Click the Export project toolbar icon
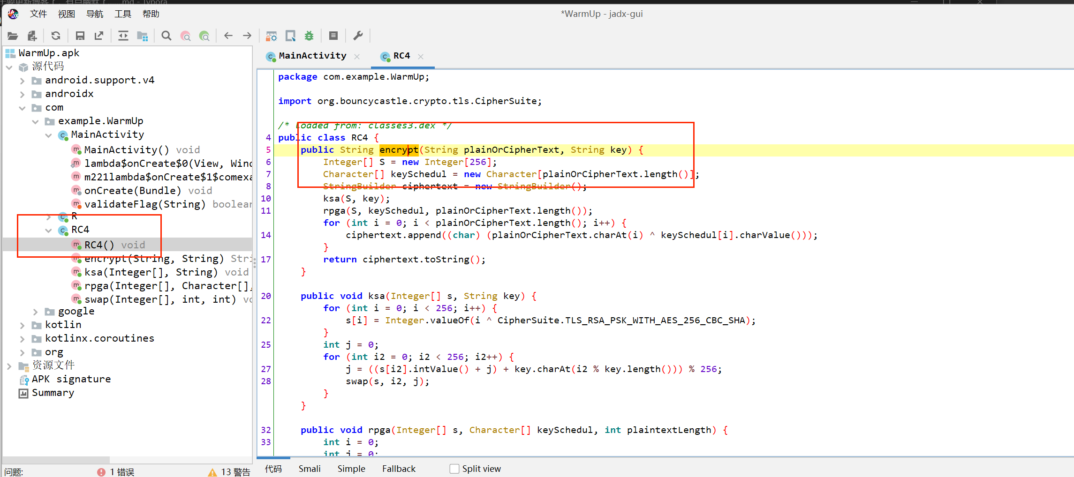This screenshot has height=477, width=1074. pyautogui.click(x=99, y=36)
